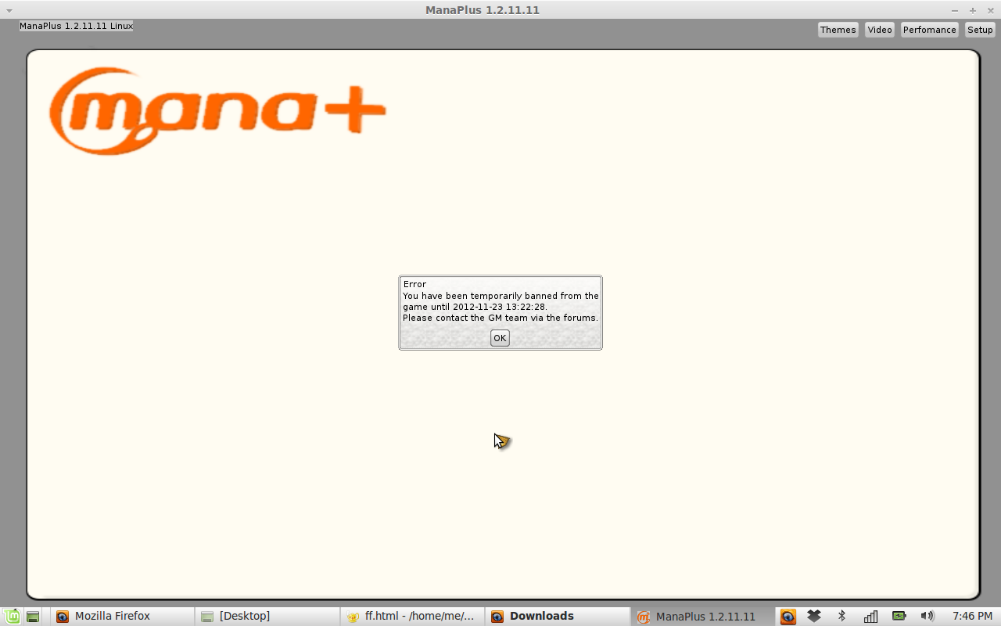Open the volume control tray icon
The image size is (1001, 626).
coord(927,616)
